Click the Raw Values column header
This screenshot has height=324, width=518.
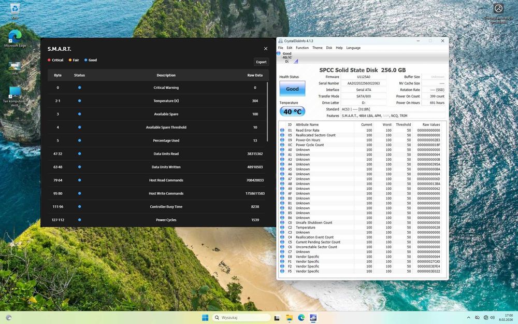(431, 124)
